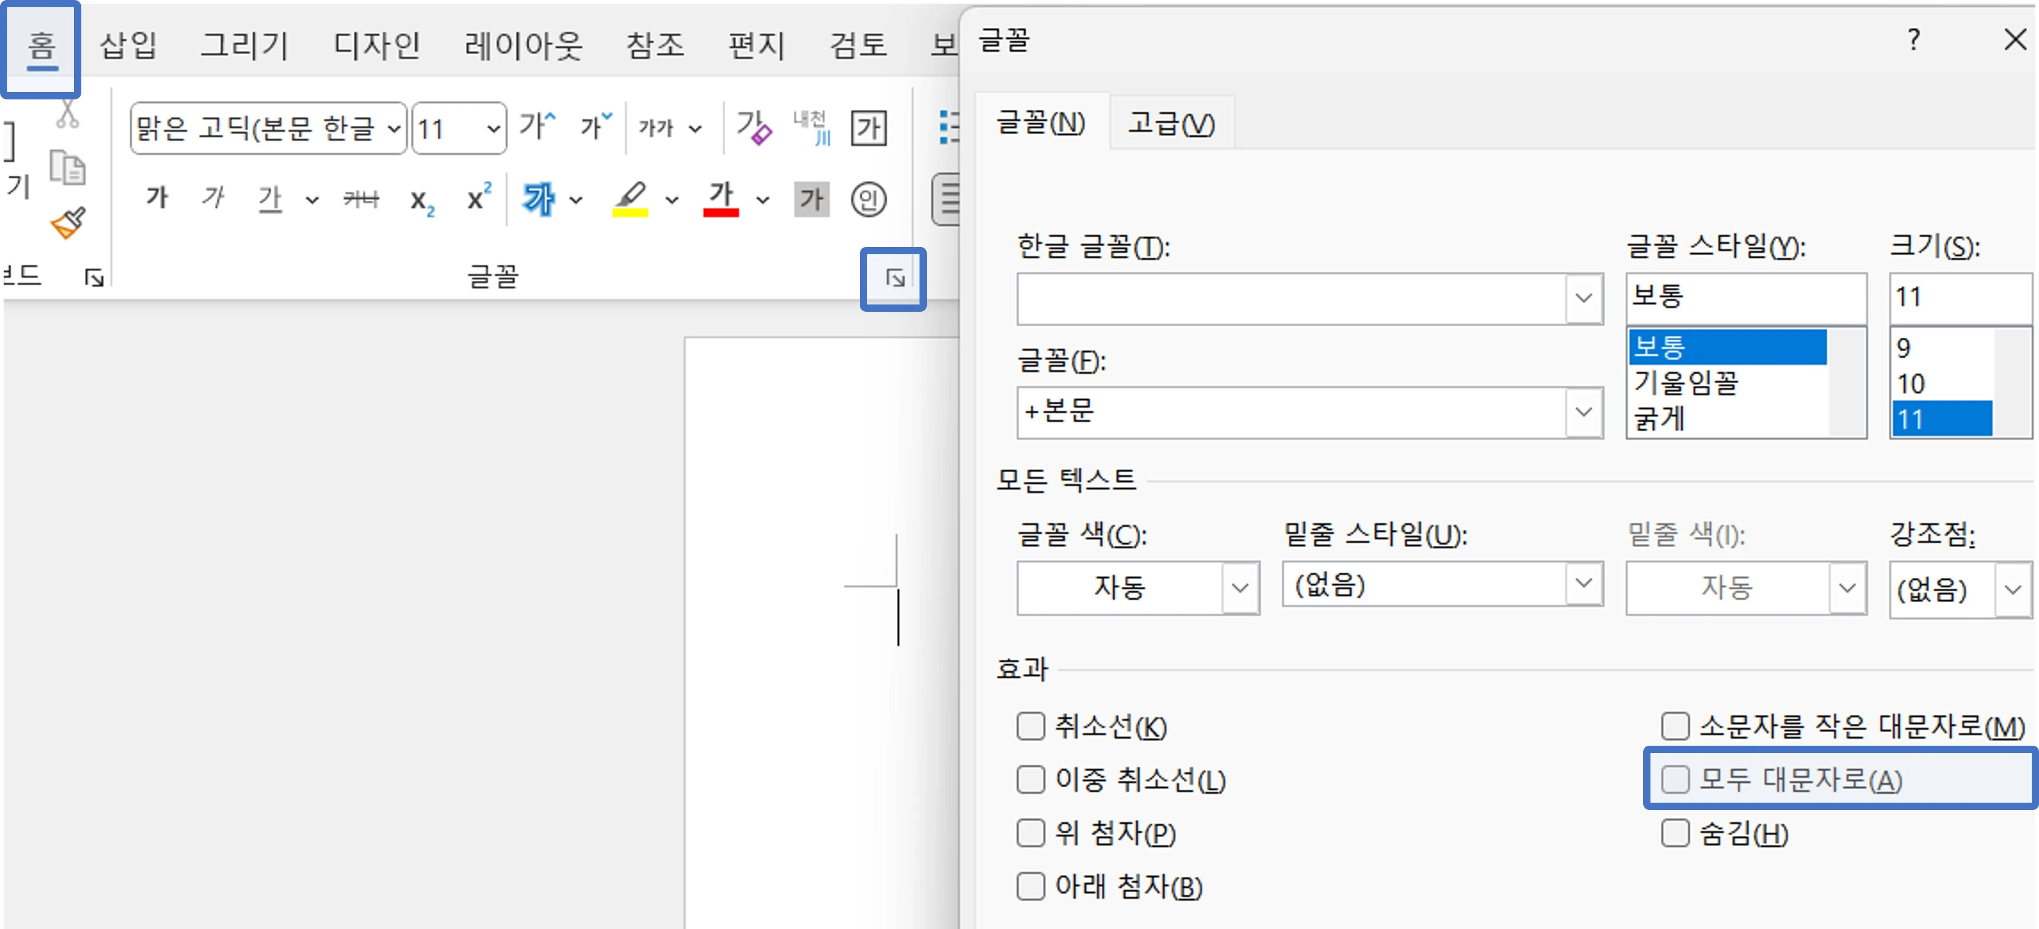Screen dimensions: 2039x929
Task: Open the 검토 ribbon tab
Action: pos(858,45)
